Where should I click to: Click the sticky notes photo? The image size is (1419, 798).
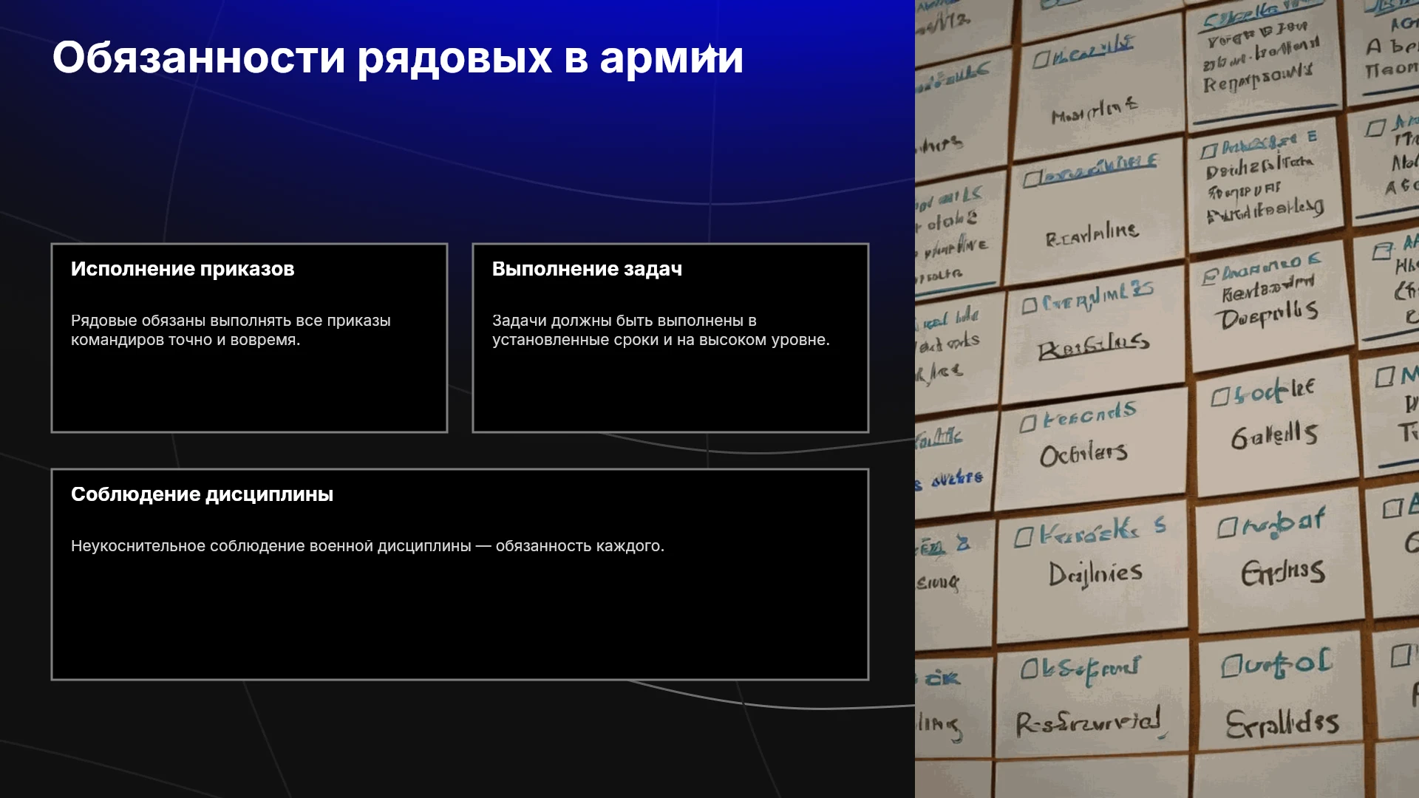1167,399
